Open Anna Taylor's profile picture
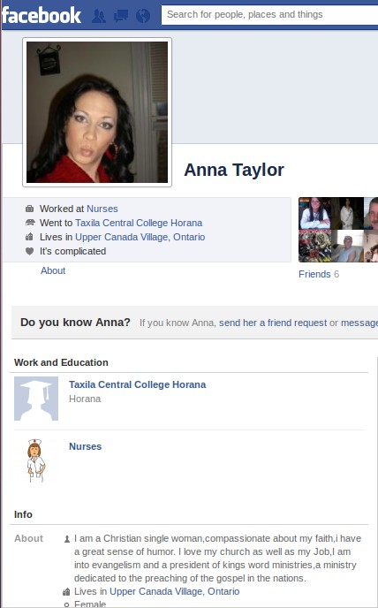Image resolution: width=378 pixels, height=608 pixels. click(x=97, y=112)
